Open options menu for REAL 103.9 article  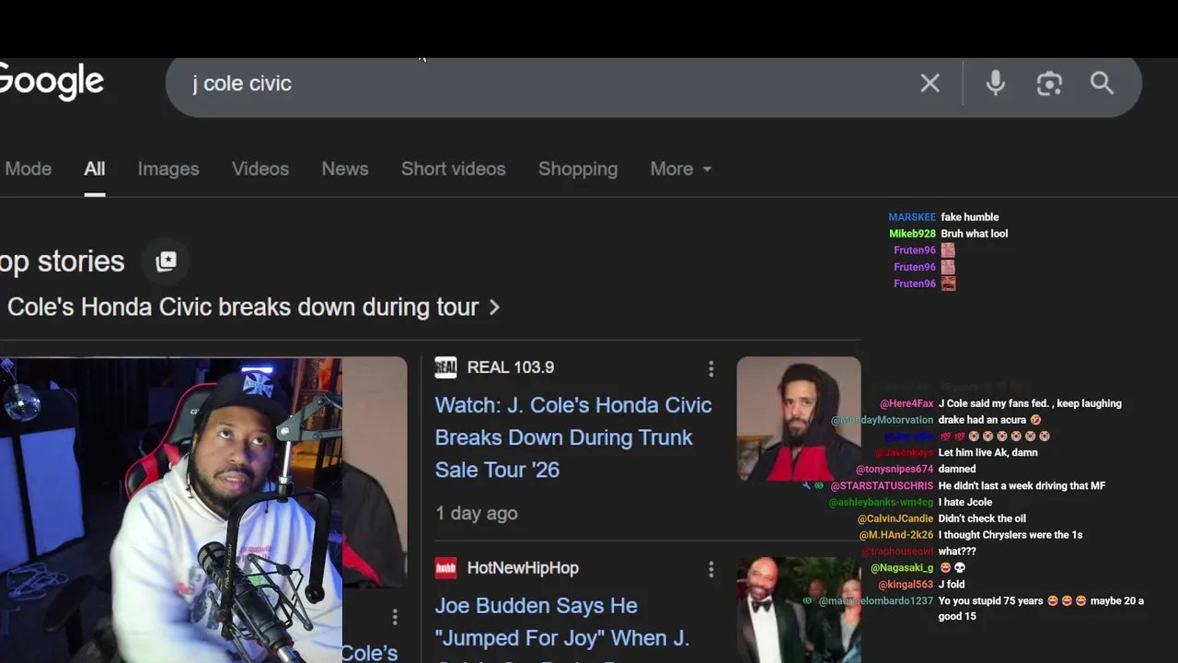[710, 369]
